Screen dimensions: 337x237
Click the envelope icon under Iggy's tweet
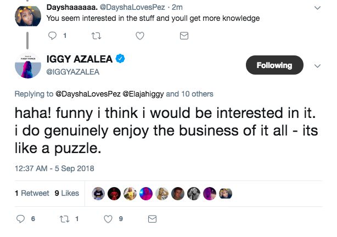[x=153, y=218]
